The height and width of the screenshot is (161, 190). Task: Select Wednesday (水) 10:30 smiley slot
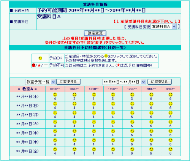point(74,131)
